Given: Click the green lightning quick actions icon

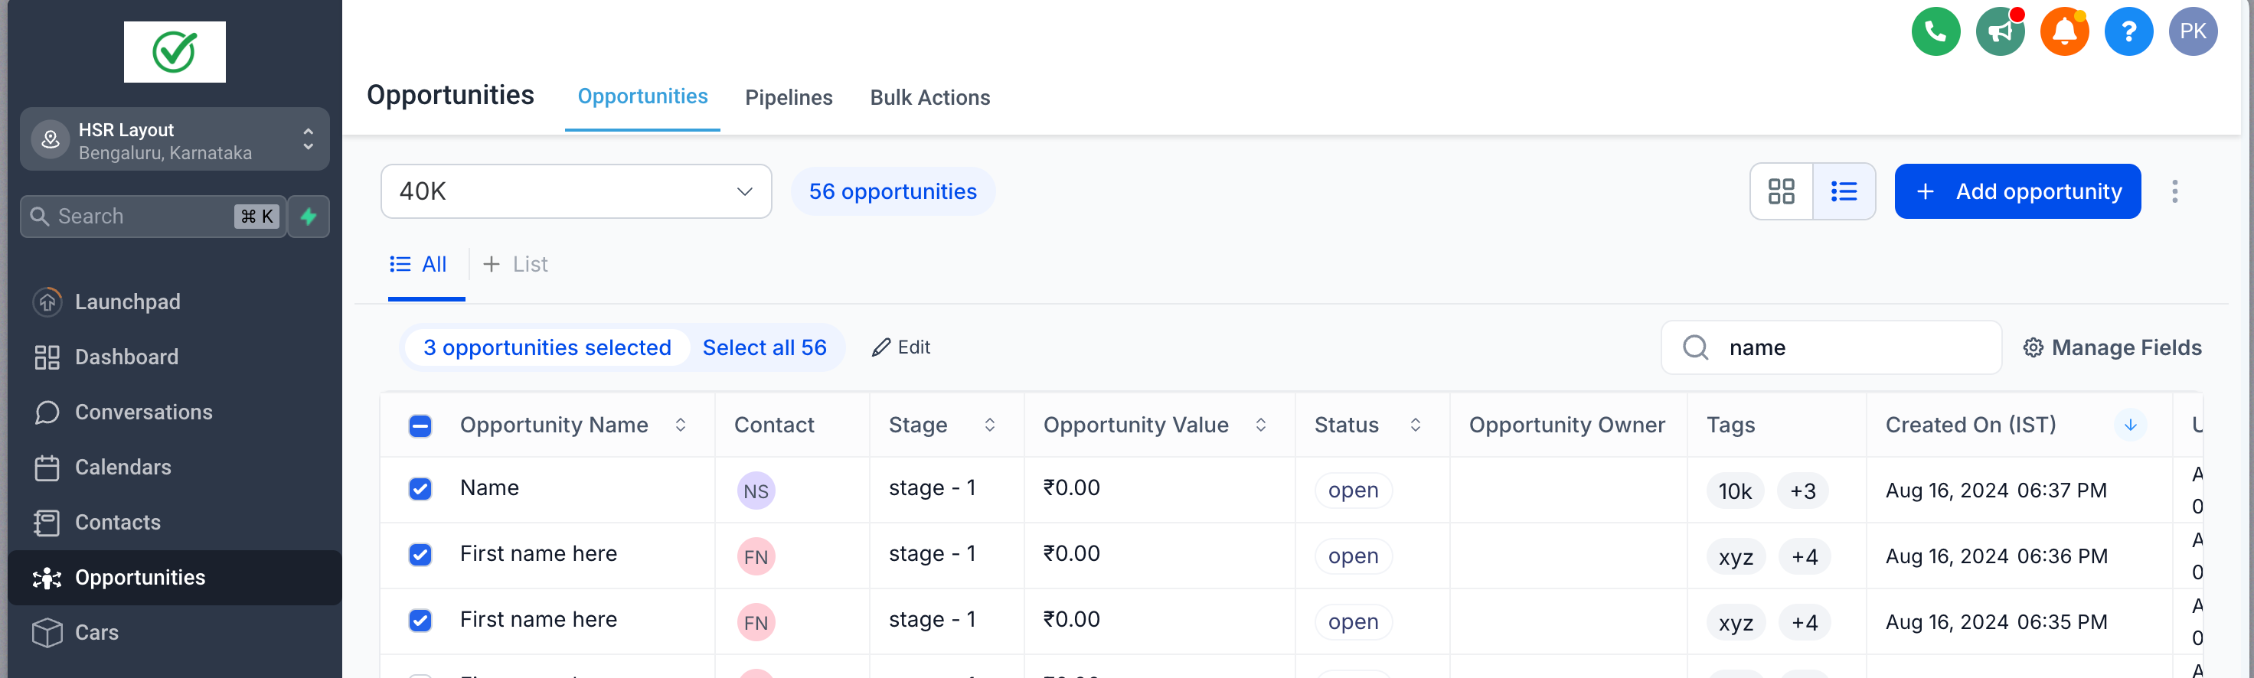Looking at the screenshot, I should click(309, 216).
